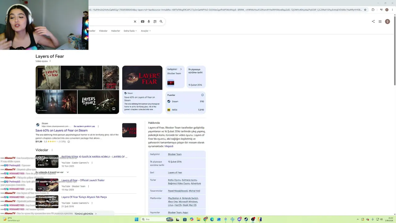Viewport: 396px width, 223px height.
Task: Open the 'Layers of Fear - Official Launch Trailer' link
Action: pyautogui.click(x=83, y=180)
